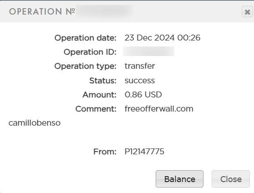Viewport: 254px width, 193px height.
Task: Select the blurred Operation ID value
Action: tap(149, 51)
